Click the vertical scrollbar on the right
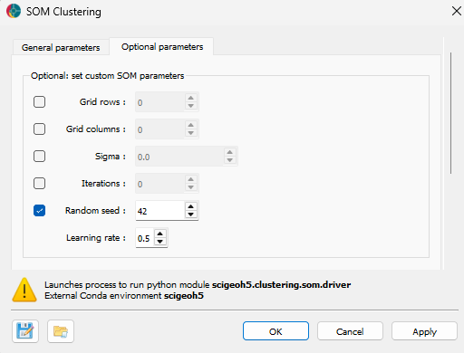Viewport: 464px width, 353px height. pos(450,113)
